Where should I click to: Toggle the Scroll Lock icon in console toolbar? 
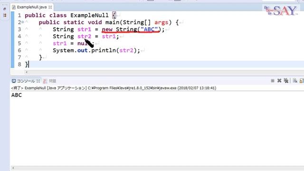pos(302,81)
